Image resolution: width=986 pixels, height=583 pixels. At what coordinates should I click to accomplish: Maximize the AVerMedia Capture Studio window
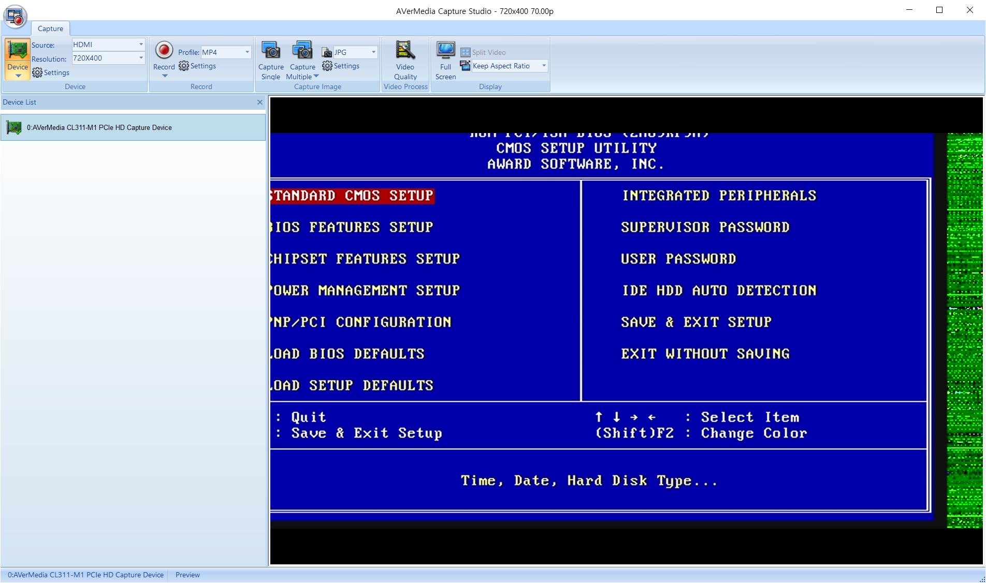coord(939,10)
